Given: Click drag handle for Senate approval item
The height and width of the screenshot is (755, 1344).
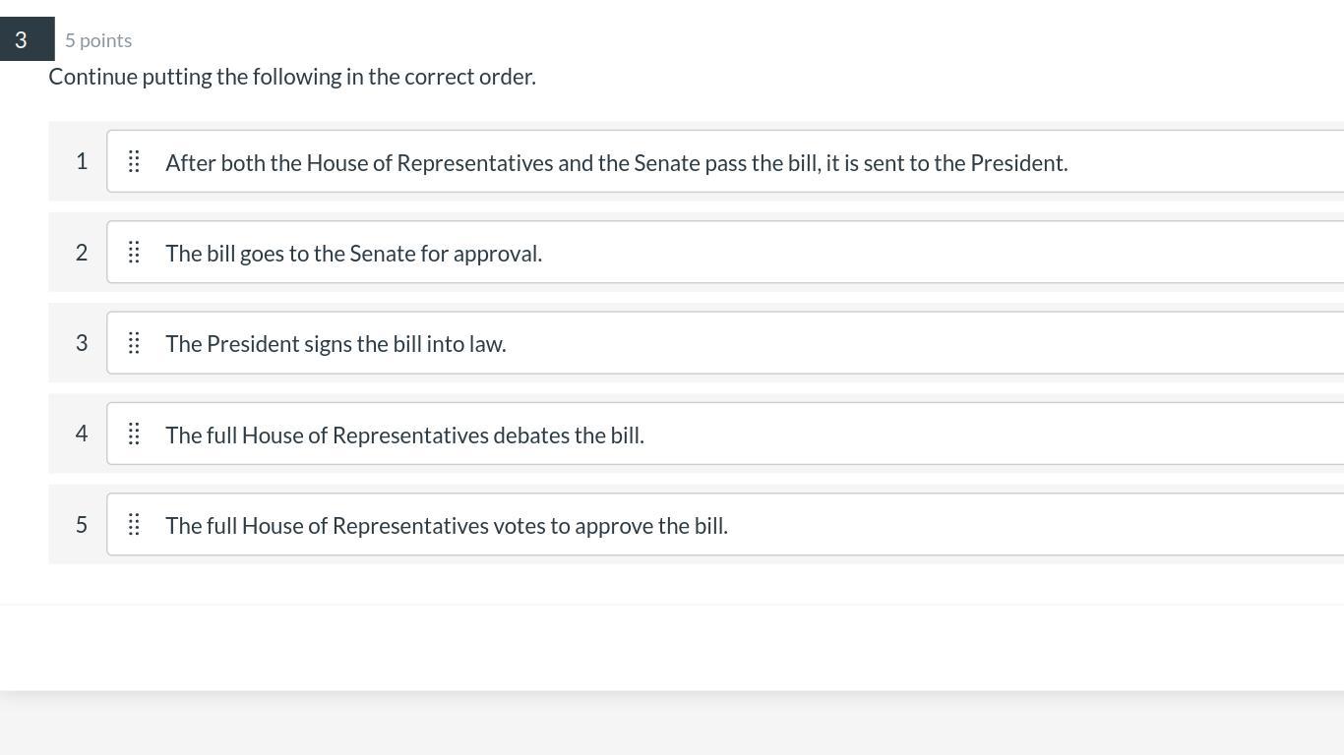Looking at the screenshot, I should pos(134,253).
